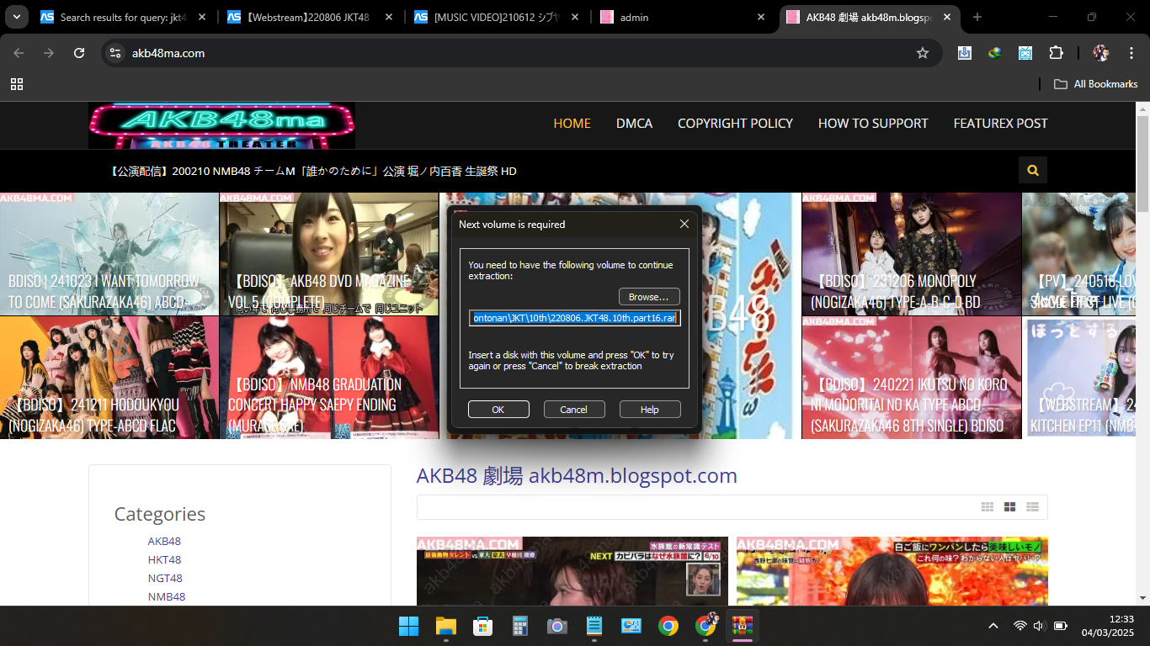Viewport: 1150px width, 646px height.
Task: Close the admin tab
Action: click(x=761, y=17)
